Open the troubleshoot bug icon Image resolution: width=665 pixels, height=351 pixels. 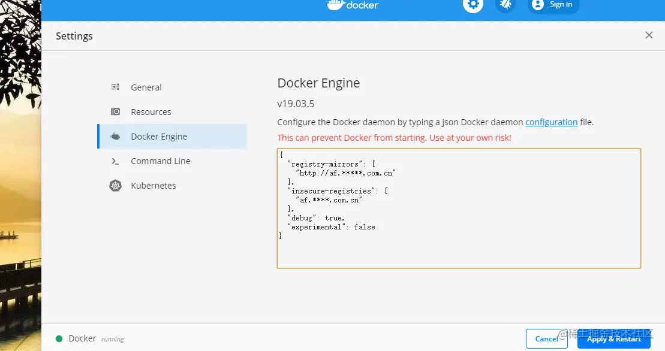pyautogui.click(x=505, y=5)
